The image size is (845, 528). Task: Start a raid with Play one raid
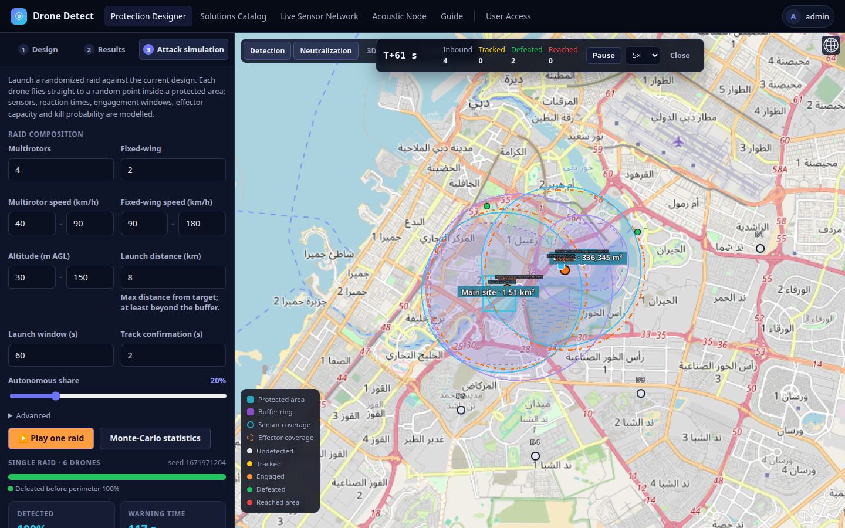(x=51, y=438)
